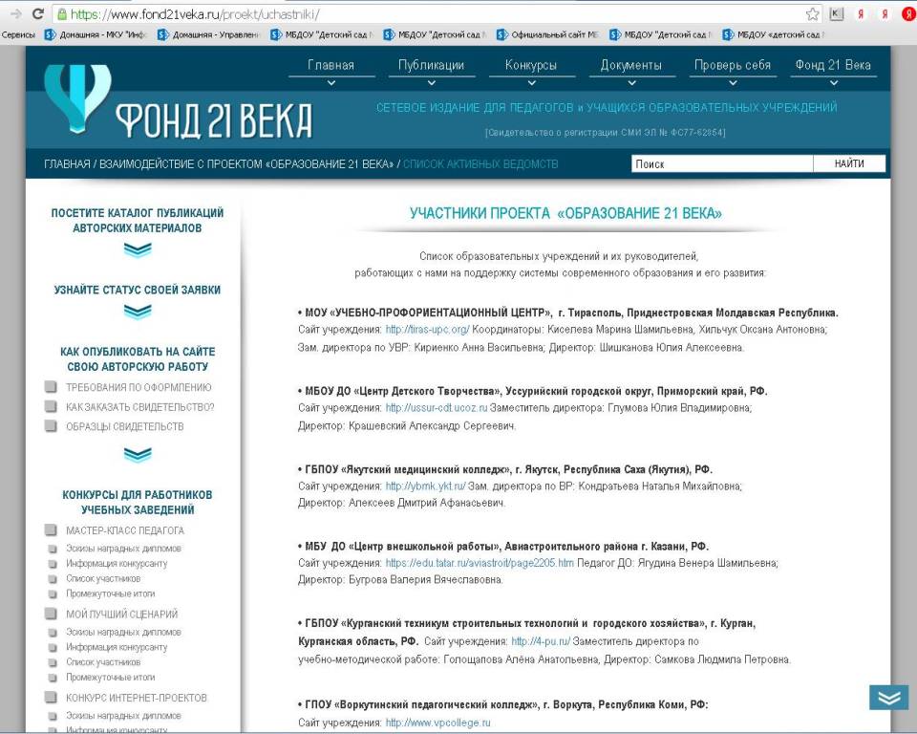Expand the chevron under Фонд 21 Века menu

pyautogui.click(x=834, y=83)
